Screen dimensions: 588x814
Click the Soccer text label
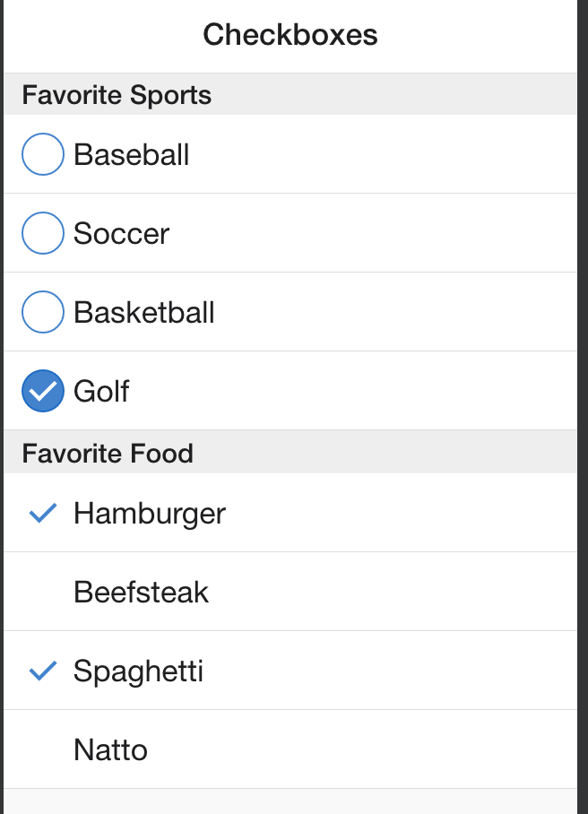[x=121, y=234]
